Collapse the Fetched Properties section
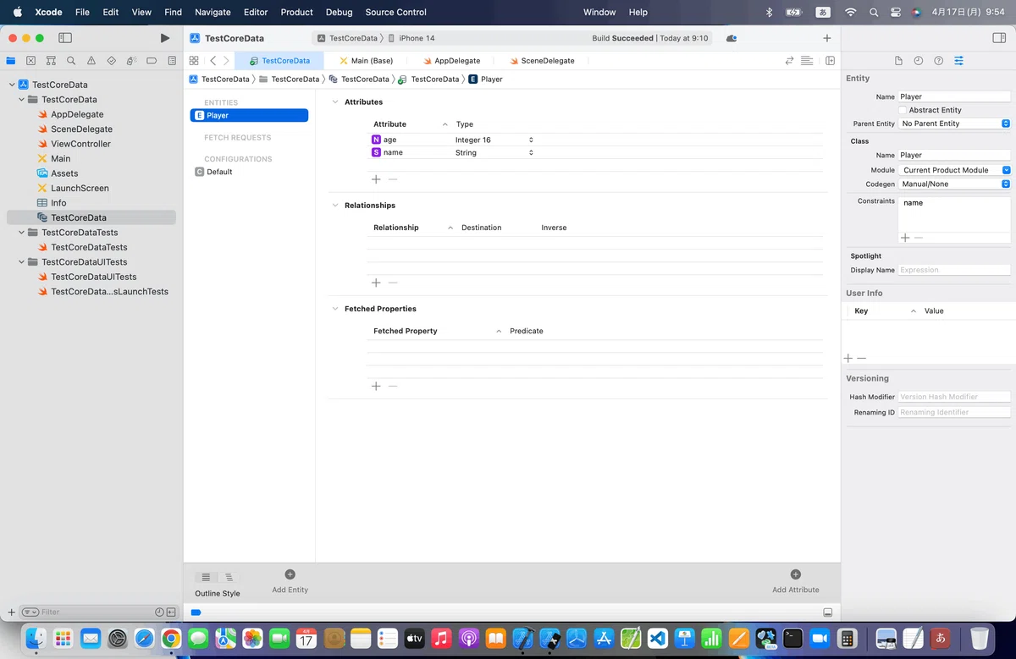This screenshot has height=659, width=1016. tap(335, 309)
